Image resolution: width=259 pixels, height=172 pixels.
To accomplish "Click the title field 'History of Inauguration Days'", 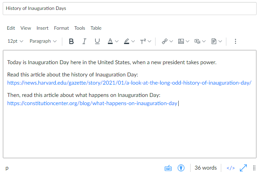I will [x=129, y=9].
